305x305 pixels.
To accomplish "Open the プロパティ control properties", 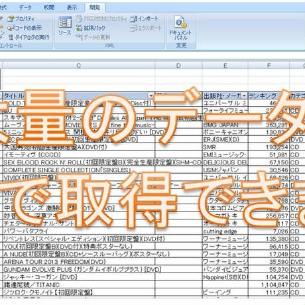I will (21, 19).
